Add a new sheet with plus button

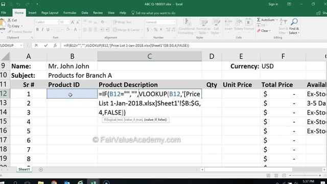[41, 170]
